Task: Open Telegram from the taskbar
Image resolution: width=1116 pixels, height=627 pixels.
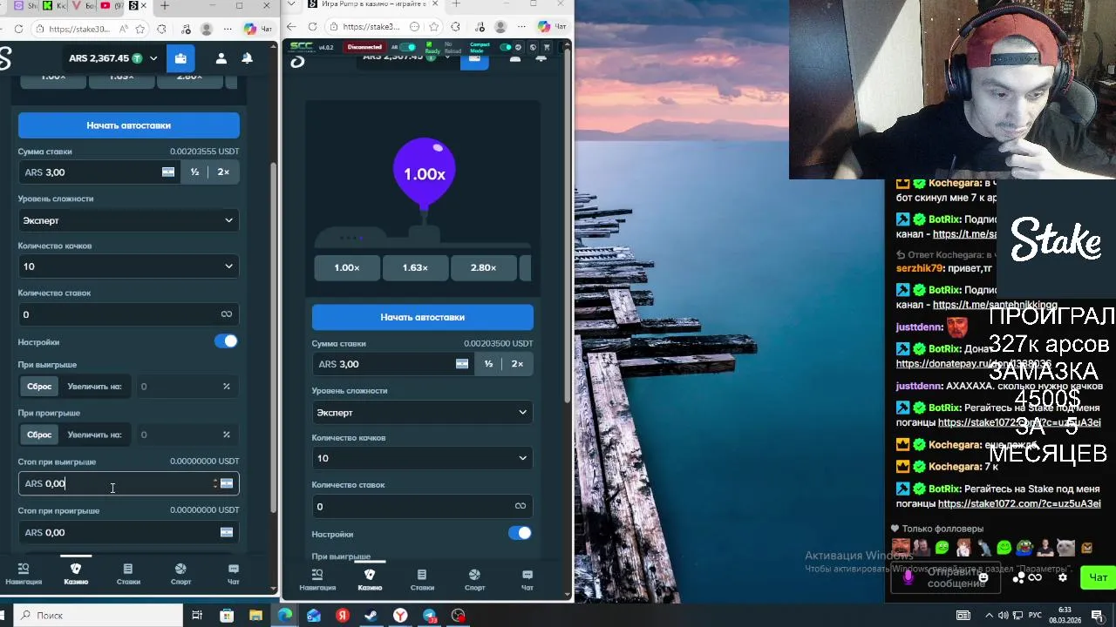Action: click(x=430, y=616)
